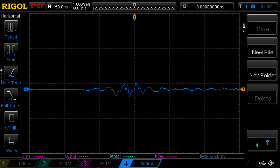Viewport: 280px width, 168px height.
Task: Go back using the return arrow button
Action: (x=262, y=144)
